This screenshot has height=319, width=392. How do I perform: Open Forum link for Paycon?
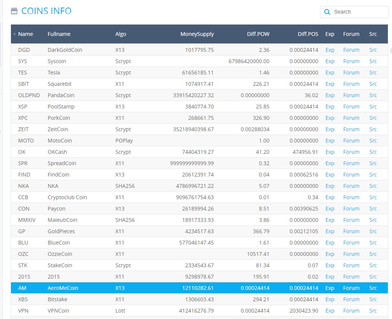coord(351,209)
